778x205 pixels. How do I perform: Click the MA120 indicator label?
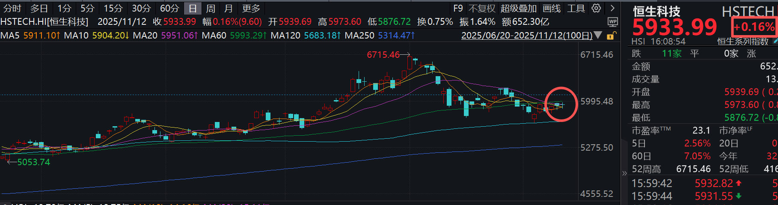285,36
